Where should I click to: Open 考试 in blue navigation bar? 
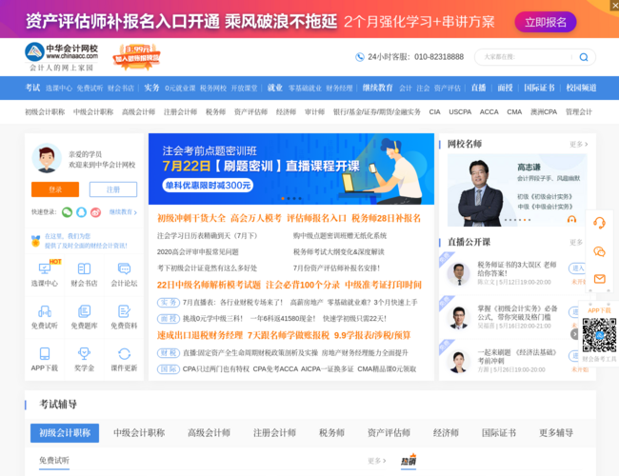[32, 88]
